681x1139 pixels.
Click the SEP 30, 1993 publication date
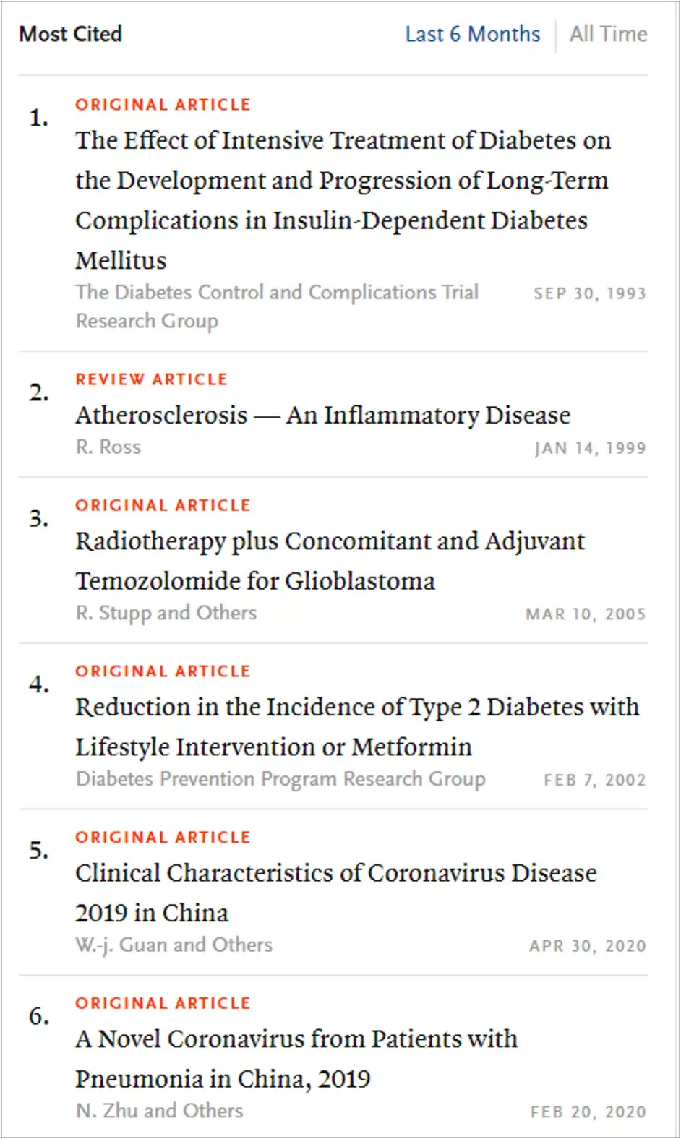coord(590,293)
